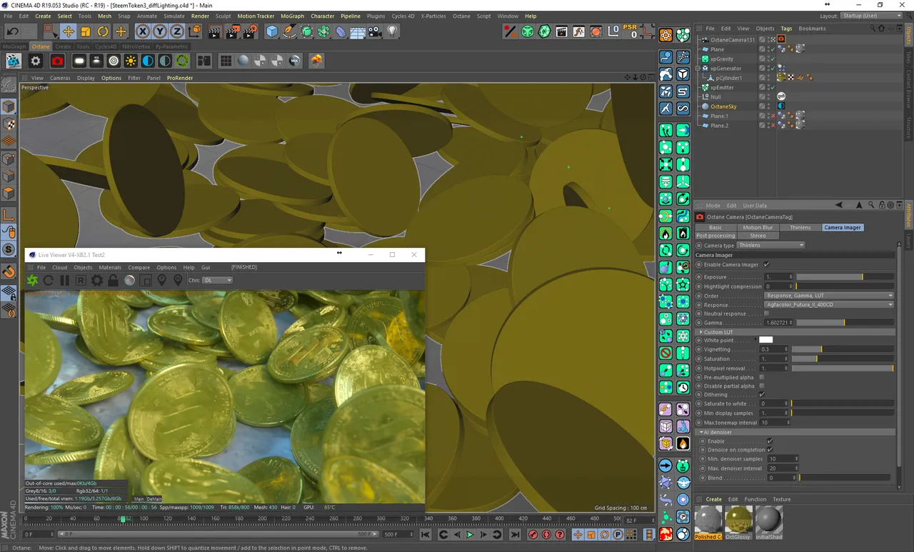Open the Camera type dropdown
This screenshot has width=914, height=552.
pyautogui.click(x=771, y=245)
